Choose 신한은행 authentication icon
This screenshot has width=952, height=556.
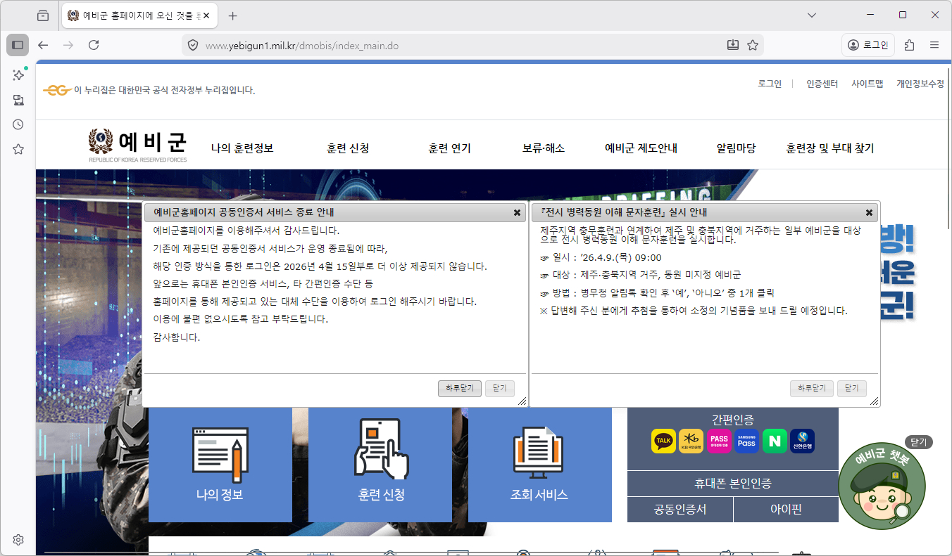[x=802, y=441]
